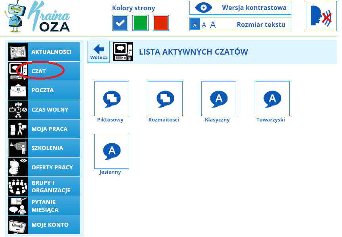Click the Wstecz back arrow button

(x=99, y=51)
